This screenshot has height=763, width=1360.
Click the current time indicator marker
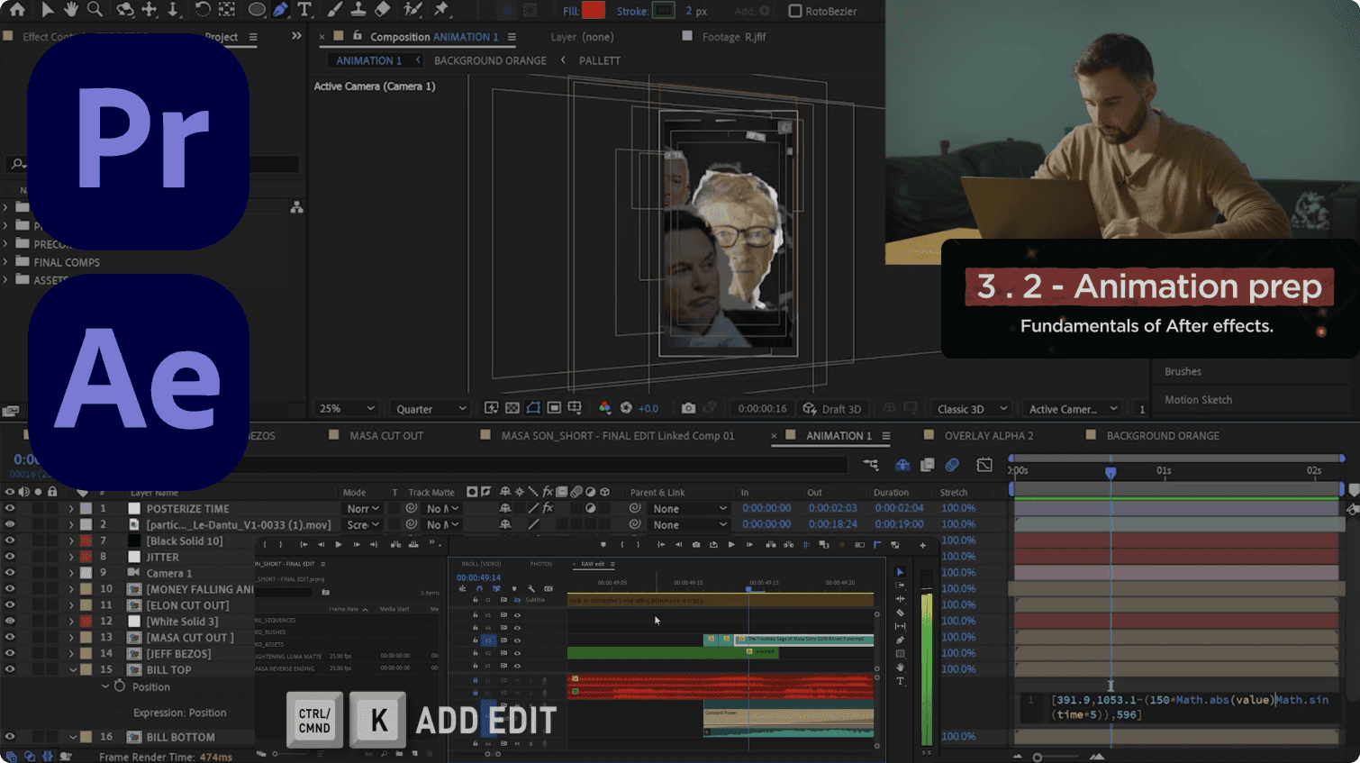pyautogui.click(x=1111, y=472)
